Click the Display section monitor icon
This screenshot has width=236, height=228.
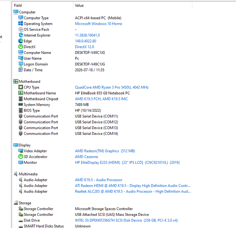point(16,145)
